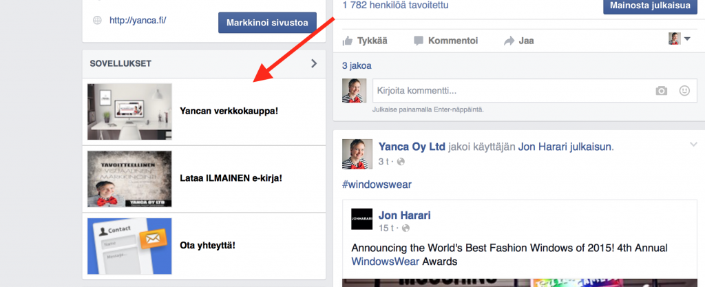Click the Yanca profile picture in post header

pyautogui.click(x=357, y=153)
